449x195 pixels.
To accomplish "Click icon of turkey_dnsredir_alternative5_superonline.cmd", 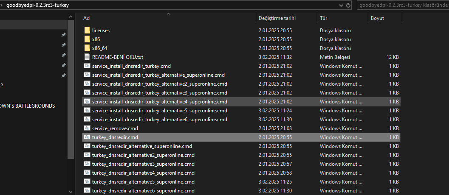I will (87, 181).
